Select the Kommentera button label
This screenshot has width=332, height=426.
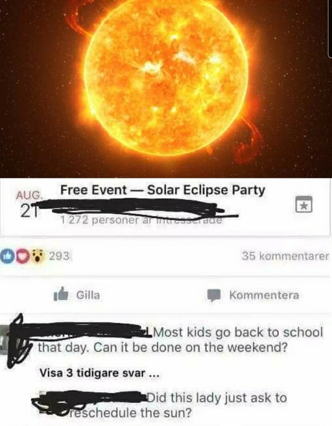point(264,295)
